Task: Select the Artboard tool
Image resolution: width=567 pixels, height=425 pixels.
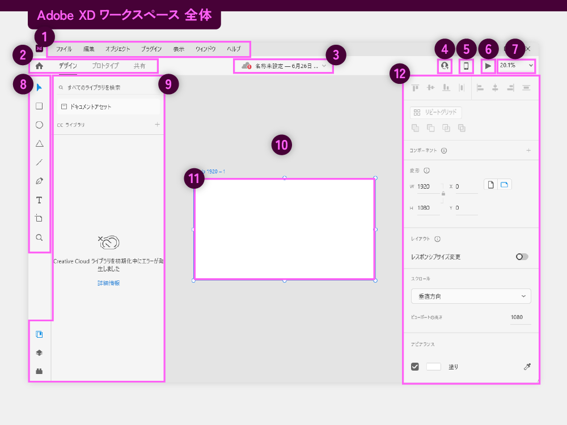Action: 39,218
